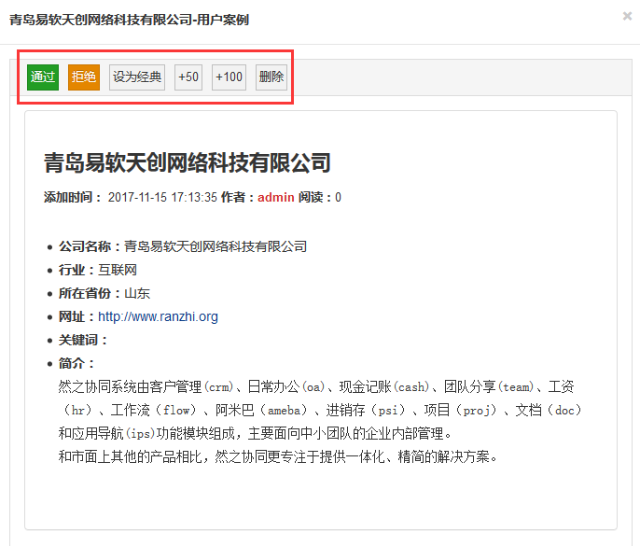Screen dimensions: 640x546
Task: Select the 行业：互联网 row
Action: pos(98,270)
